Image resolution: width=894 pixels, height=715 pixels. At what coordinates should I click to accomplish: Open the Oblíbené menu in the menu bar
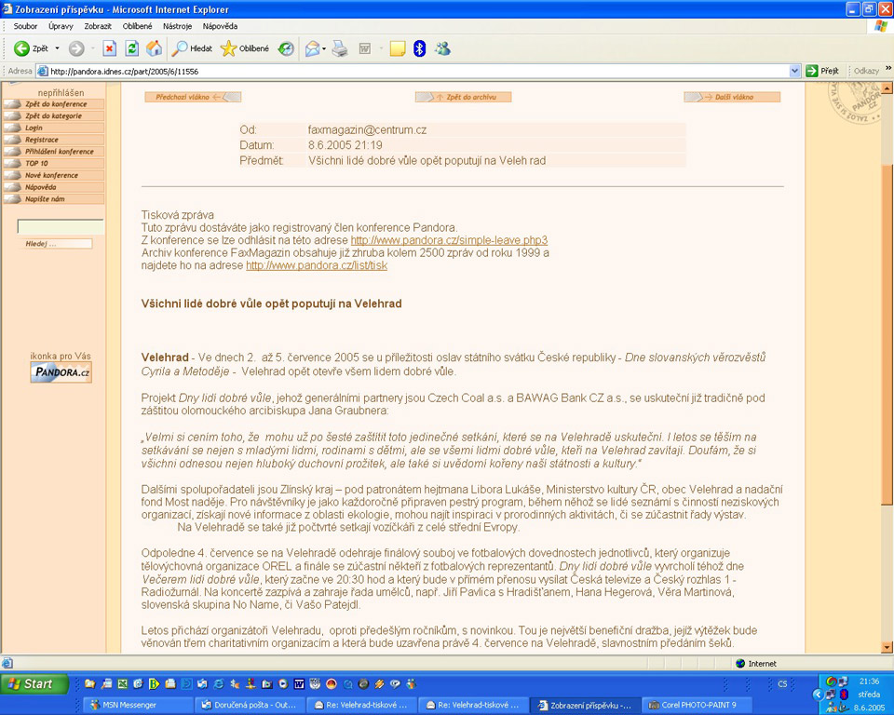tap(138, 26)
